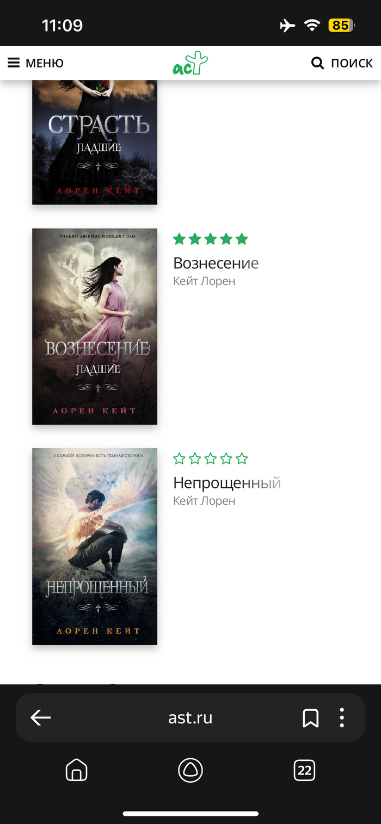This screenshot has width=381, height=824.
Task: Click the five-star rating of Вознесение
Action: (x=211, y=239)
